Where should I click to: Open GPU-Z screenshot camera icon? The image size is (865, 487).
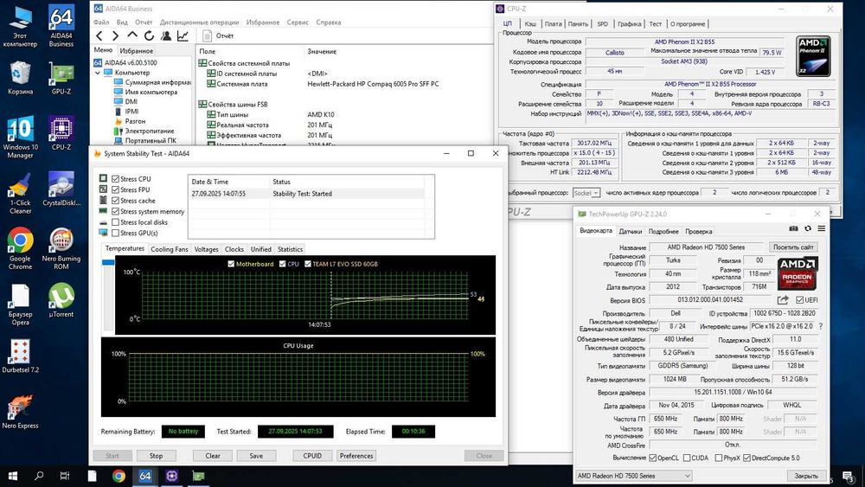coord(793,228)
